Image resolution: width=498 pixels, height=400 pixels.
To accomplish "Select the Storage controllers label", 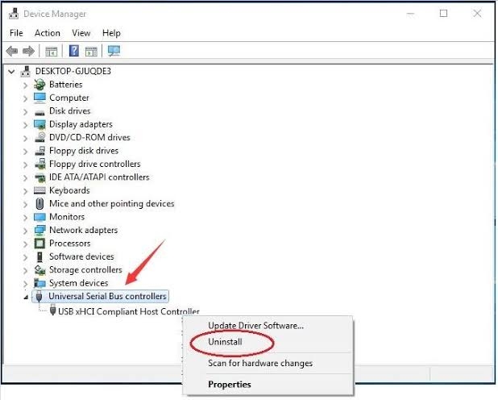I will pos(85,270).
